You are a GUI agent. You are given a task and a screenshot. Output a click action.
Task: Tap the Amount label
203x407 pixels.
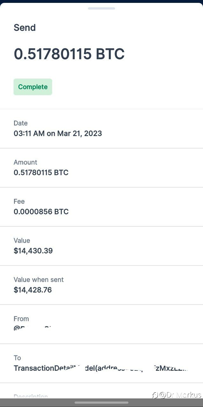(x=25, y=162)
